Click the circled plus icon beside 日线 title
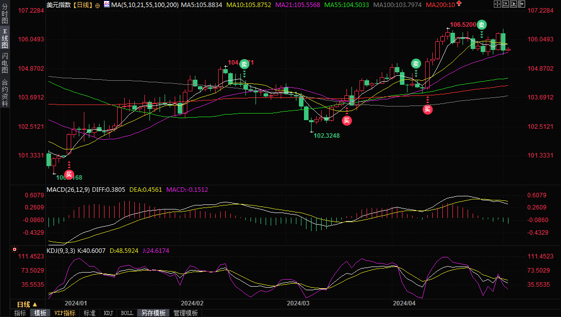This screenshot has width=561, height=317. 97,5
